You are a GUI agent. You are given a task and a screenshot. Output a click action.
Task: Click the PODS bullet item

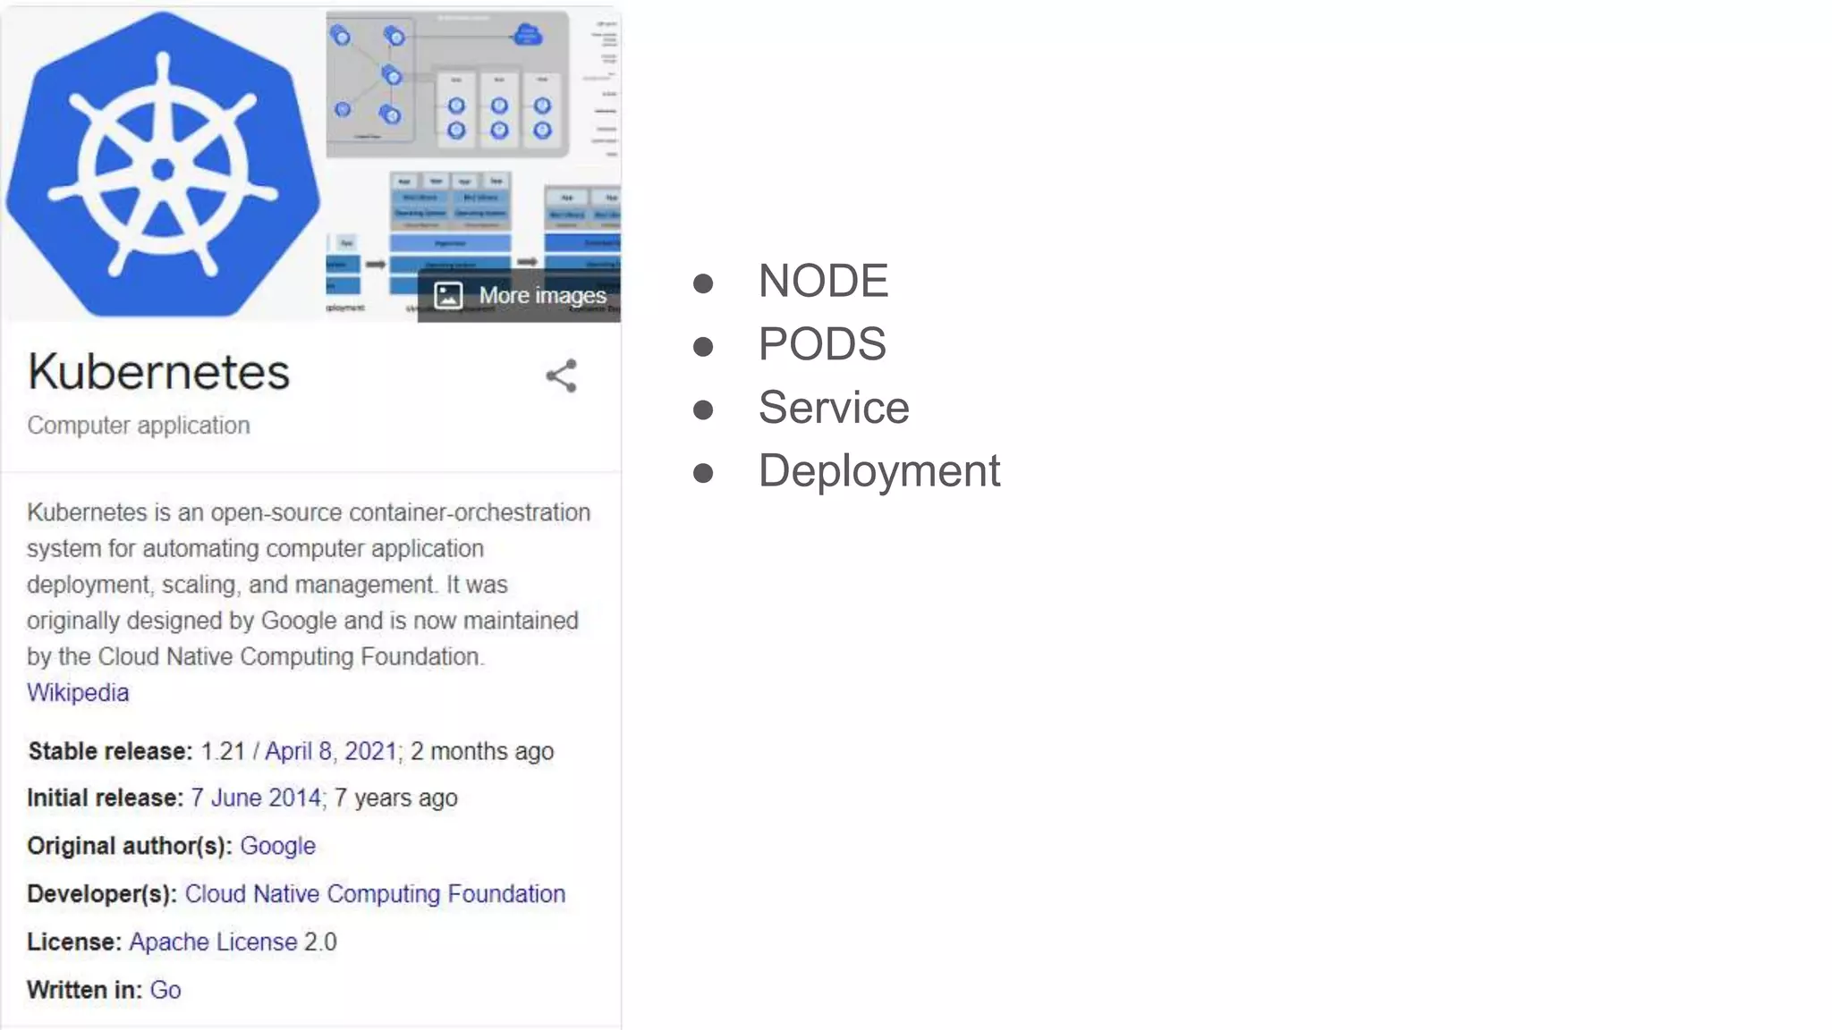click(x=822, y=344)
